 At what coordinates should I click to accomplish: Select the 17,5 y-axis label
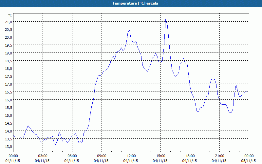coord(9,76)
